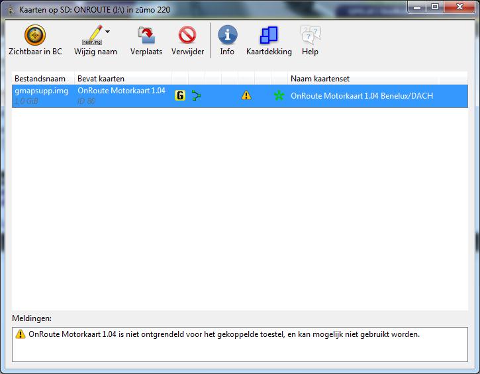Sort by the Naam kaartenset column header
Viewport: 480px width, 374px height.
[x=363, y=79]
